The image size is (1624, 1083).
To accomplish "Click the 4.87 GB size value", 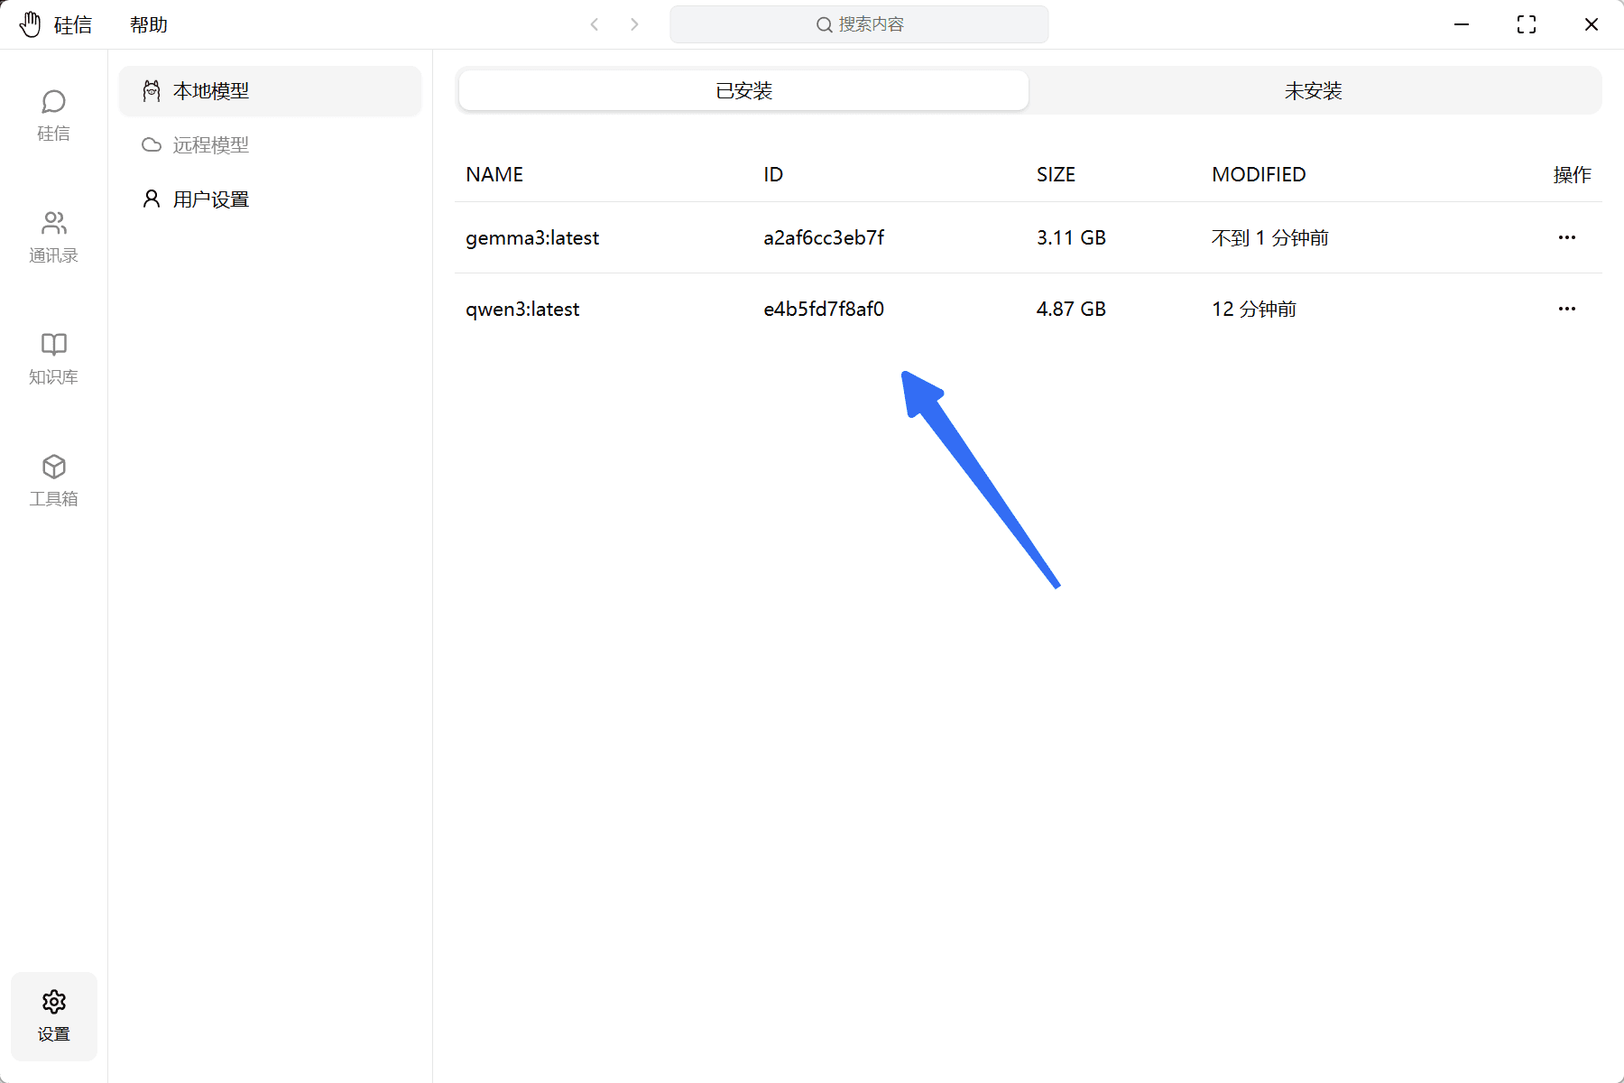I will pos(1071,309).
